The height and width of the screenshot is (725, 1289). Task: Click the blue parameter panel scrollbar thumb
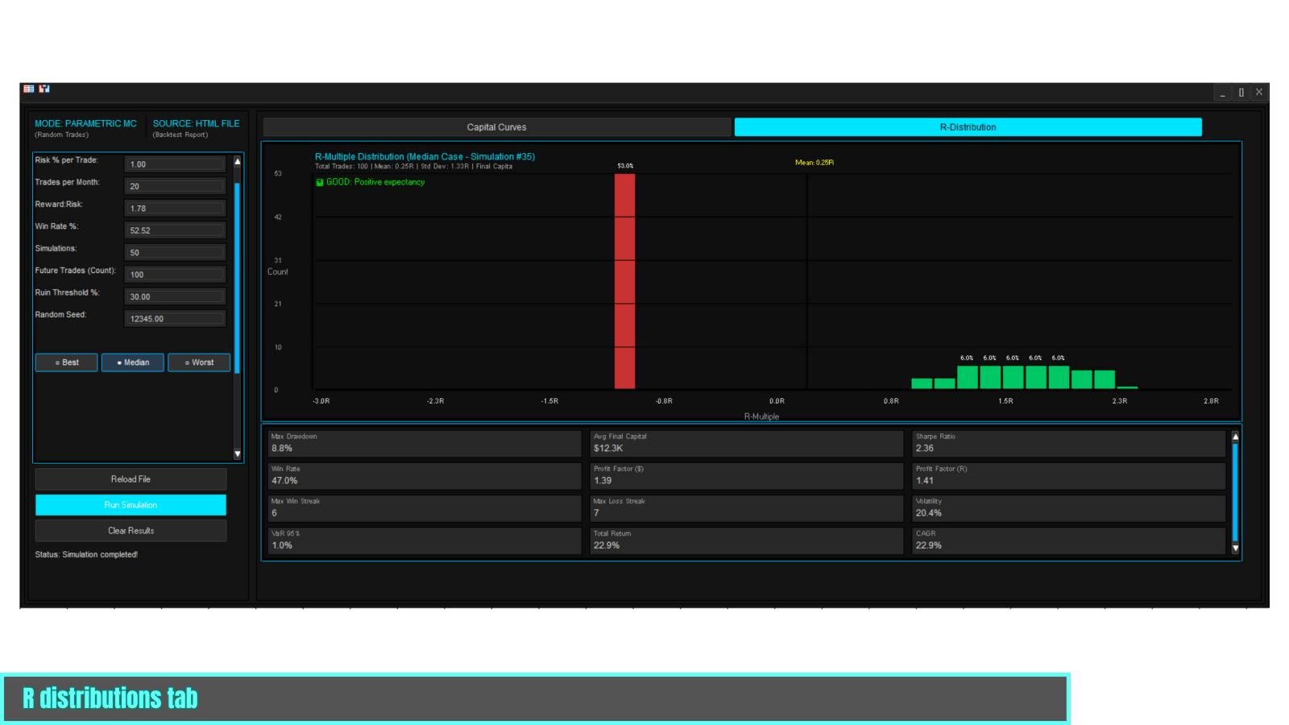[x=238, y=279]
